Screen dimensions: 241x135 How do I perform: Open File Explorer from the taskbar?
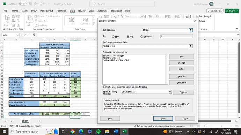pos(107,132)
